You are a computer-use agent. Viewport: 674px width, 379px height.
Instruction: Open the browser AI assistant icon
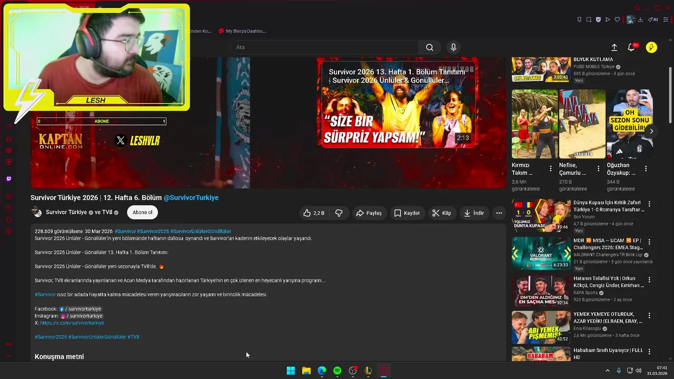coord(653,19)
